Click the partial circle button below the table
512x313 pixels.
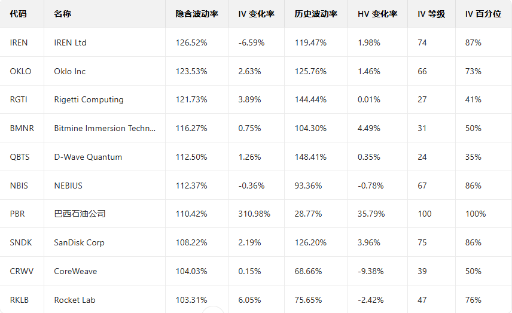(x=213, y=309)
